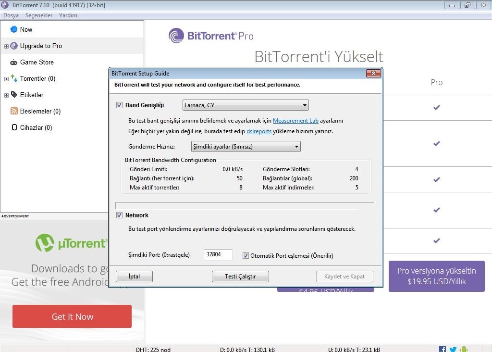Select Upgrade to Pro label in sidebar
The image size is (492, 352).
pyautogui.click(x=41, y=46)
